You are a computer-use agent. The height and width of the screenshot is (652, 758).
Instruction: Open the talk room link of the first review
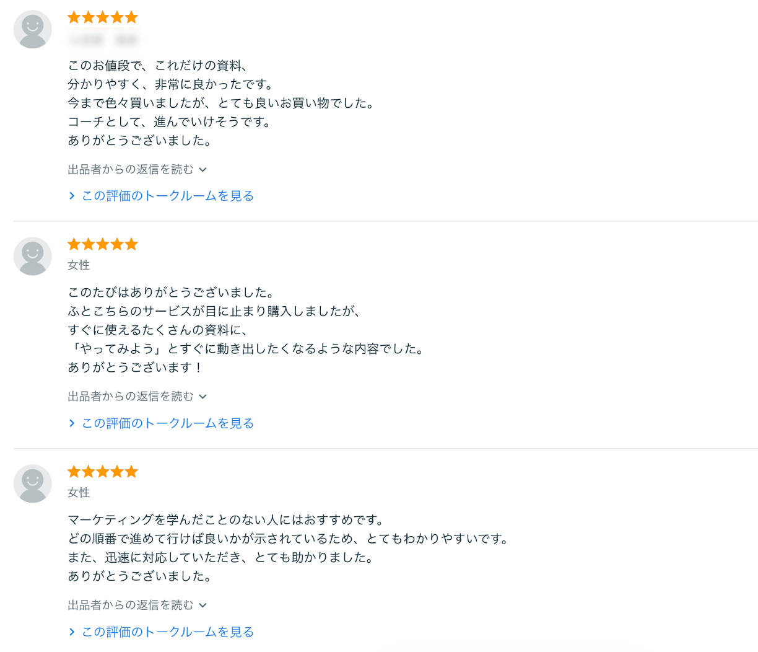(x=167, y=195)
